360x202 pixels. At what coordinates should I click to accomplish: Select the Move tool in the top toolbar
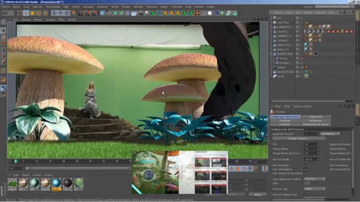(x=26, y=13)
